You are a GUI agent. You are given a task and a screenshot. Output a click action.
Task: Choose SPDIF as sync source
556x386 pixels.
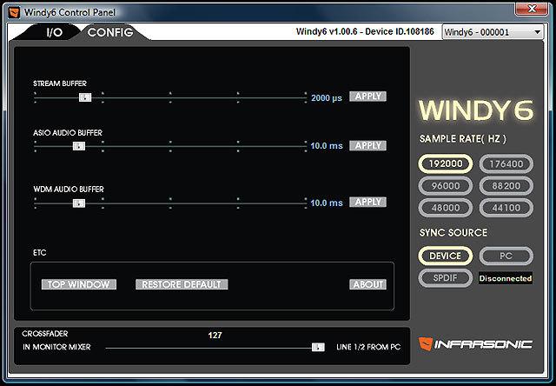[446, 278]
